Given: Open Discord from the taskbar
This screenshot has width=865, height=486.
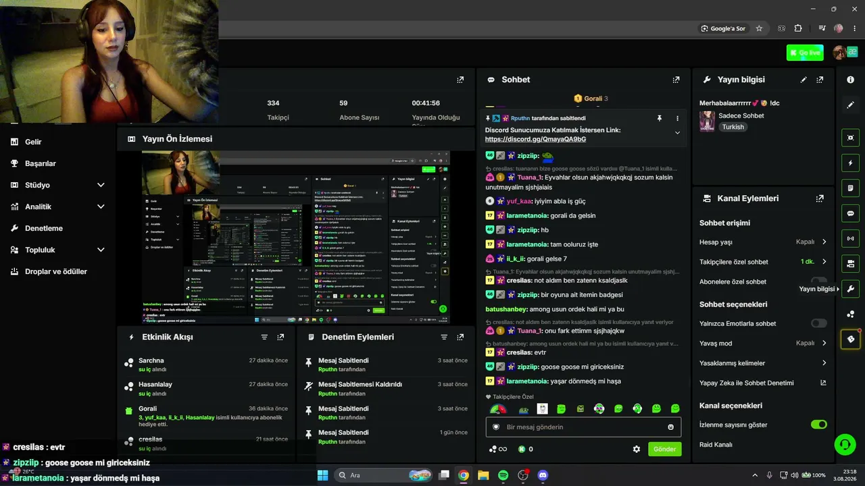Looking at the screenshot, I should coord(542,475).
